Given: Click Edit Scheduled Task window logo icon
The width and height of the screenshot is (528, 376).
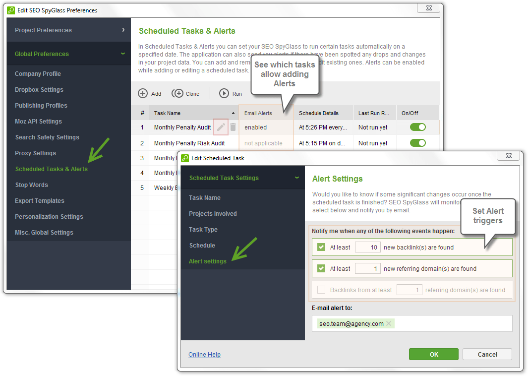Looking at the screenshot, I should (185, 158).
